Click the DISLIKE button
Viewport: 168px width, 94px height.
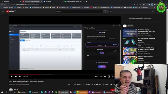pos(78,85)
